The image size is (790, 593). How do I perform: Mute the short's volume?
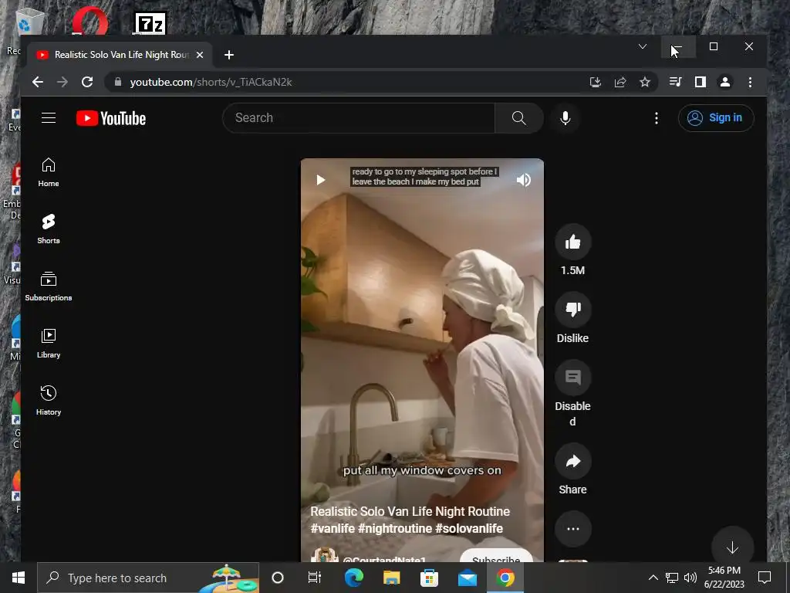(524, 180)
